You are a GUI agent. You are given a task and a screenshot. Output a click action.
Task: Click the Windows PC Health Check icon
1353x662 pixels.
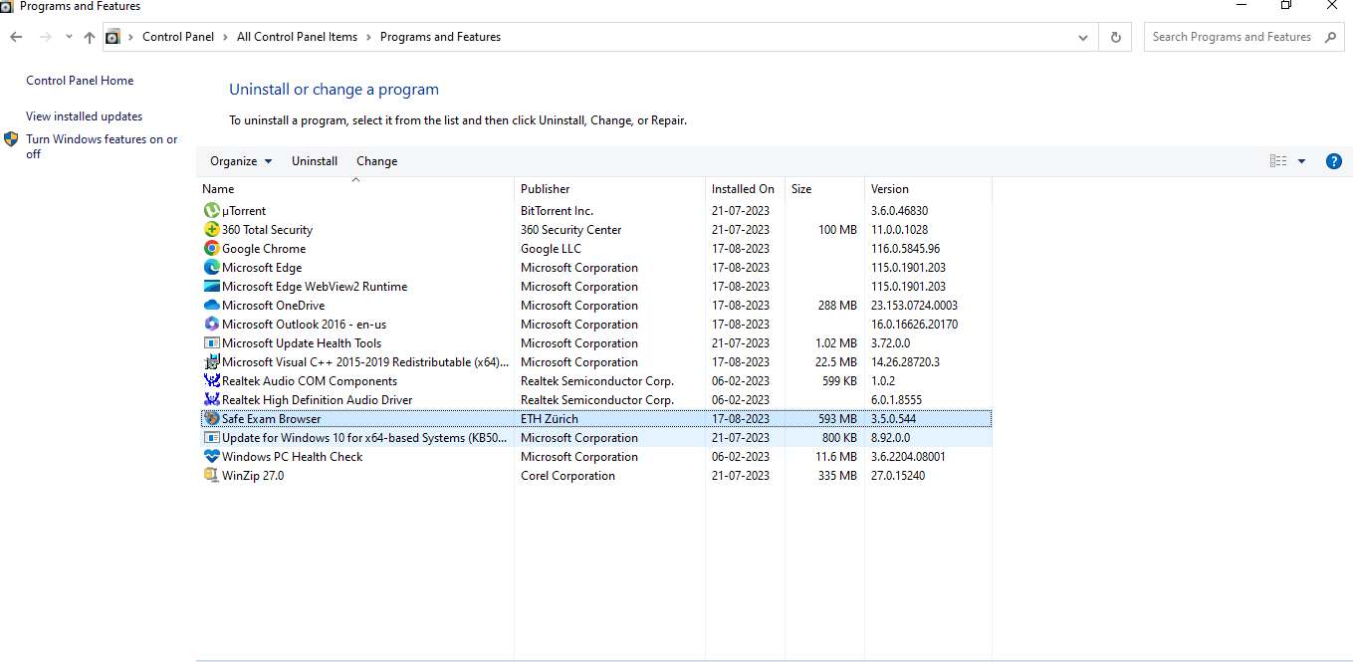point(211,457)
